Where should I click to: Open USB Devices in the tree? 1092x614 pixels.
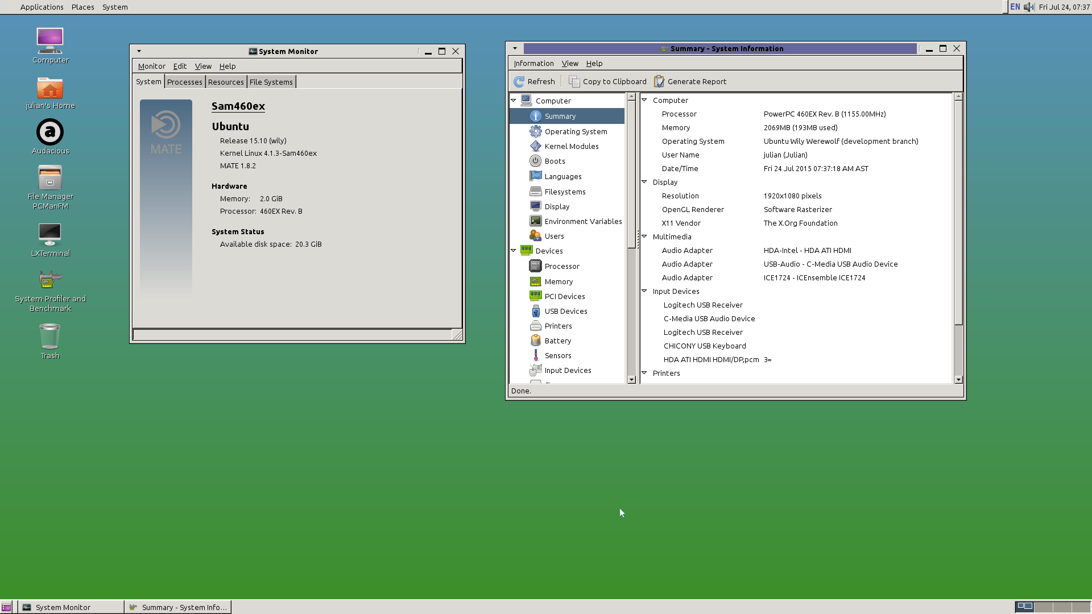coord(565,312)
